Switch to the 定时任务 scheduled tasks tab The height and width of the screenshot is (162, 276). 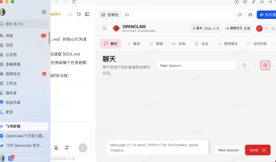click(257, 44)
